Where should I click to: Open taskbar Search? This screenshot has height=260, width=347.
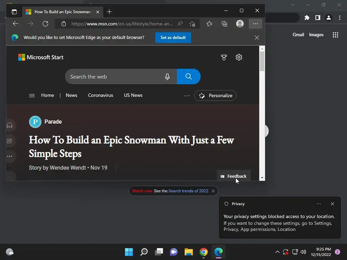(x=144, y=252)
